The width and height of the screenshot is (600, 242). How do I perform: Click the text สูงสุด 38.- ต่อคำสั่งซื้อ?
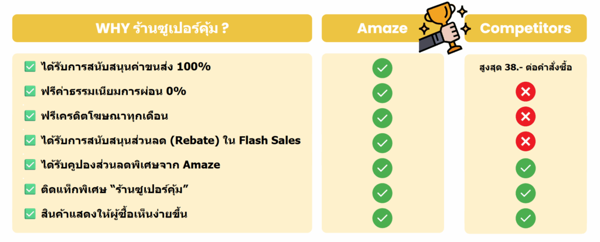525,67
